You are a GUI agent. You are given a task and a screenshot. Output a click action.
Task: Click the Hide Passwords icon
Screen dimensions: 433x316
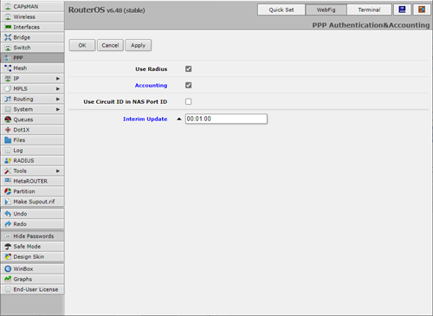click(x=8, y=236)
